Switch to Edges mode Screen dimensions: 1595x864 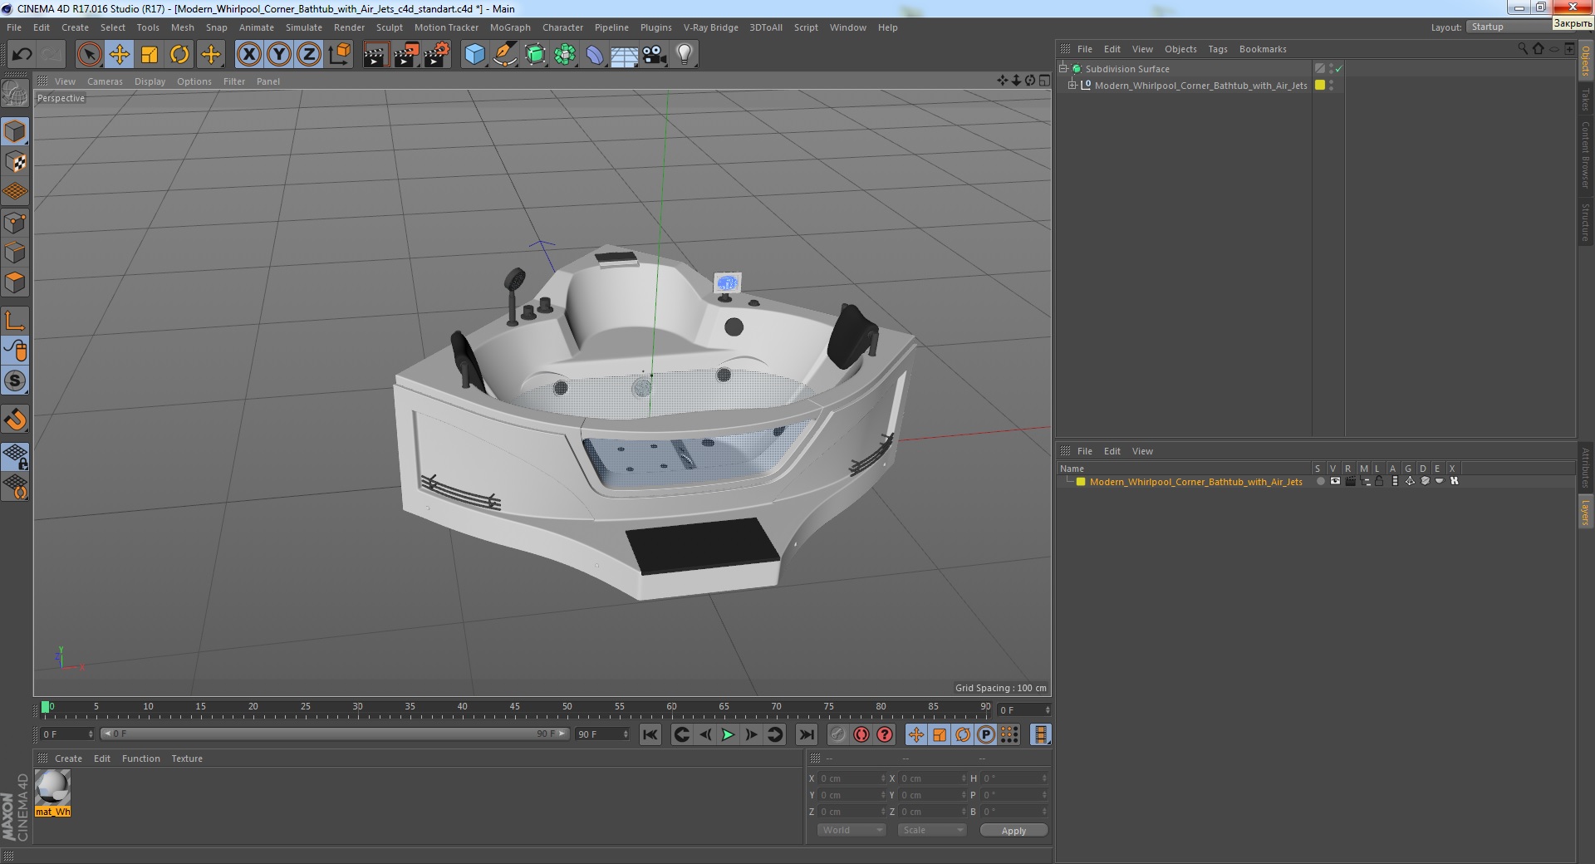pyautogui.click(x=15, y=253)
